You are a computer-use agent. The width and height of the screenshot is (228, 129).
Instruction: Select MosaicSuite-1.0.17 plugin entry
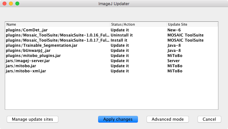point(57,40)
